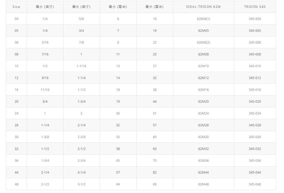Image resolution: width=284 pixels, height=193 pixels.
Task: Select the 62M10 cell
Action: click(x=203, y=66)
